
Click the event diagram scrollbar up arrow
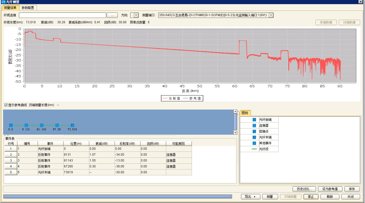[x=235, y=111]
